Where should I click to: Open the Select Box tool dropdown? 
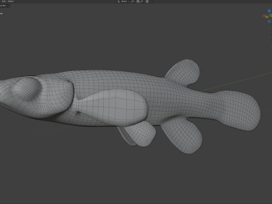click(x=4, y=6)
